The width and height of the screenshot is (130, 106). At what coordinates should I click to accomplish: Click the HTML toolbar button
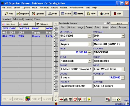[x=79, y=14]
